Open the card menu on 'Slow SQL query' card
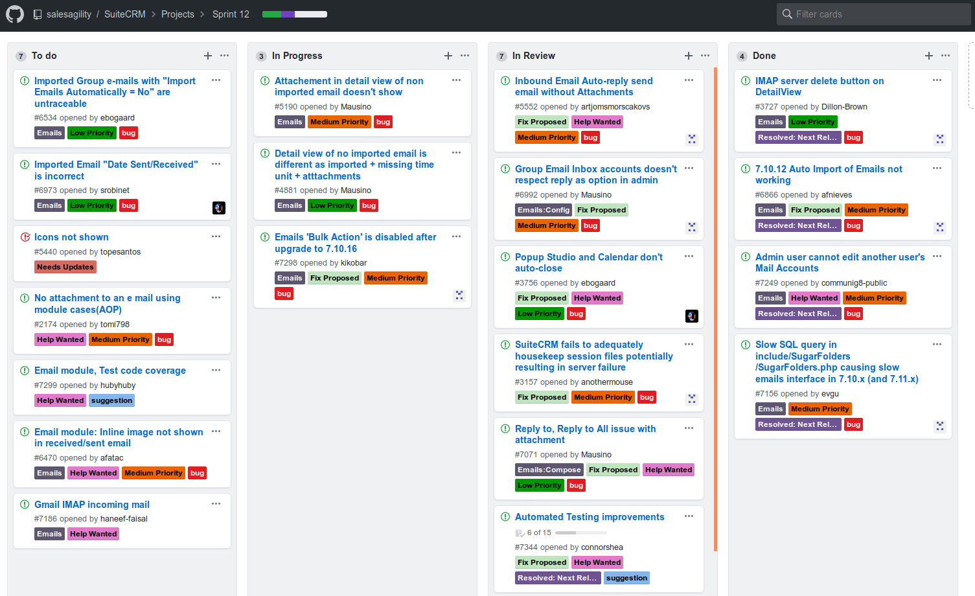Screen dimensions: 975x596 [937, 344]
